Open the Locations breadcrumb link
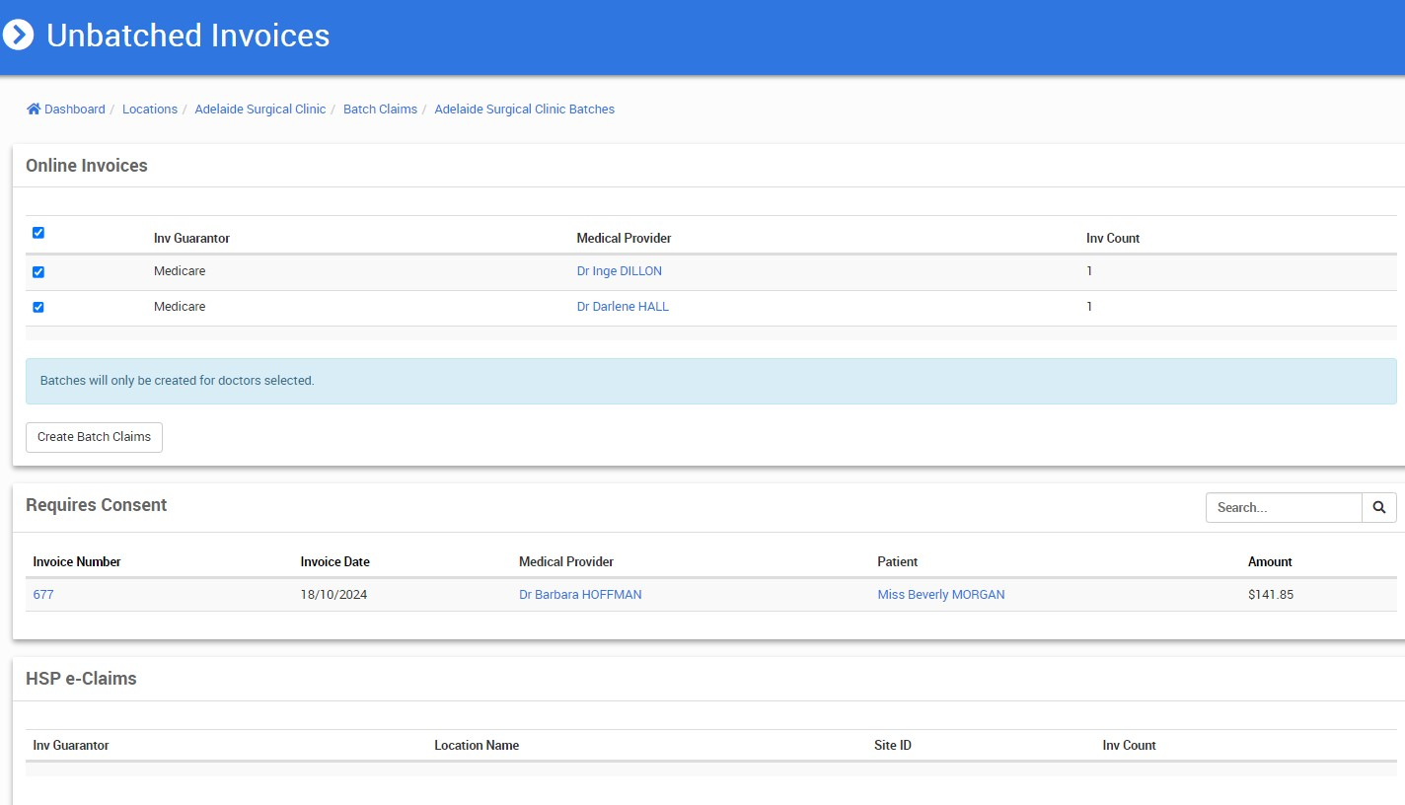Viewport: 1405px width, 805px height. click(150, 110)
